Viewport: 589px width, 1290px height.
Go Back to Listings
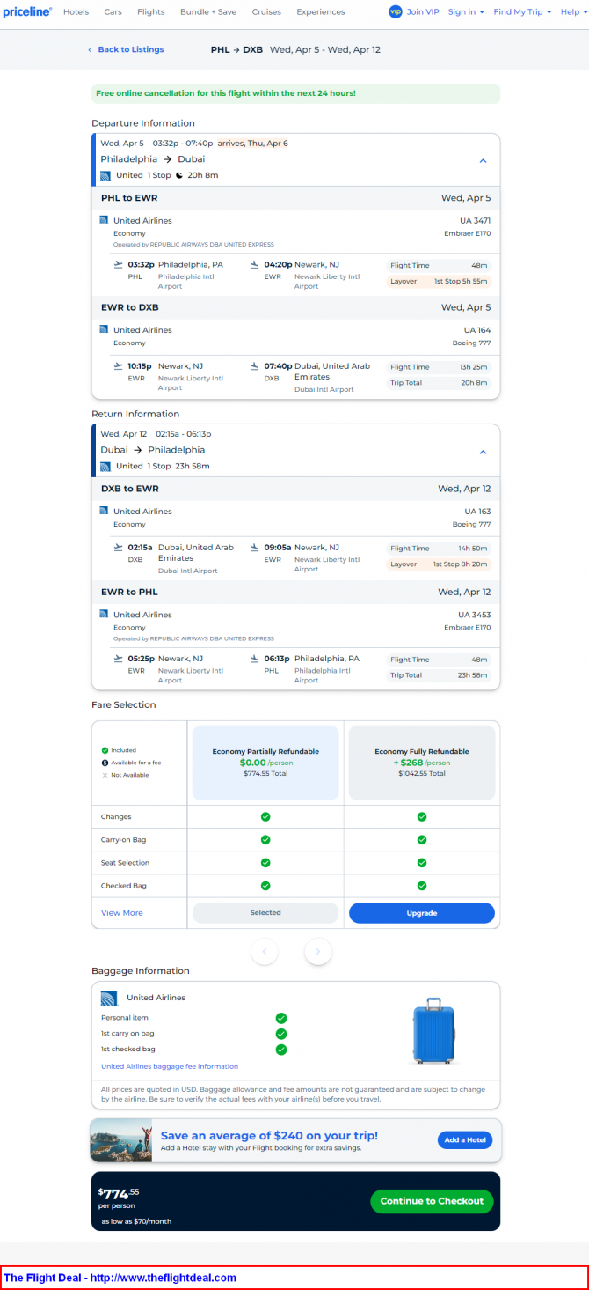point(131,50)
